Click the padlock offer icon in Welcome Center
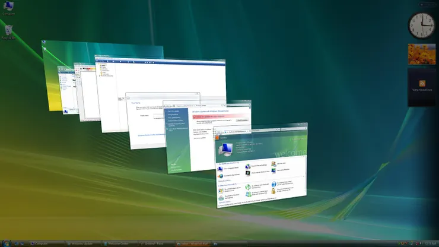 click(273, 191)
